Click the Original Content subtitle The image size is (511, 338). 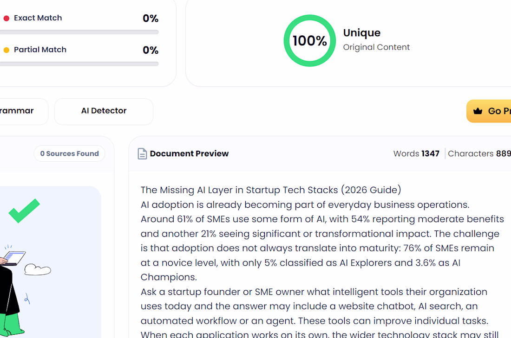(376, 47)
